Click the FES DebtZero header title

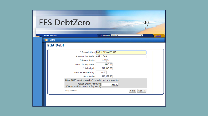(x=65, y=23)
